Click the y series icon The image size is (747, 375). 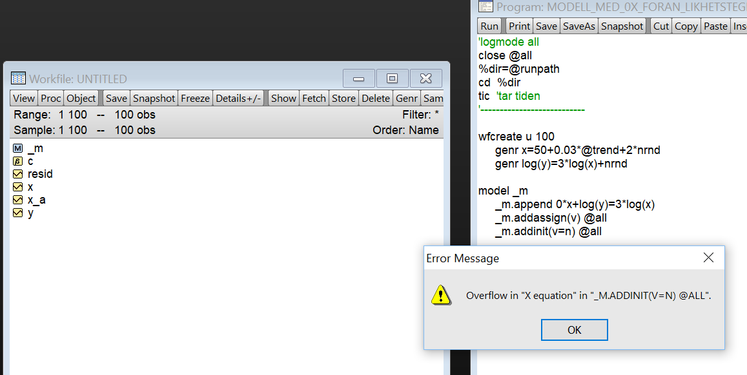17,213
